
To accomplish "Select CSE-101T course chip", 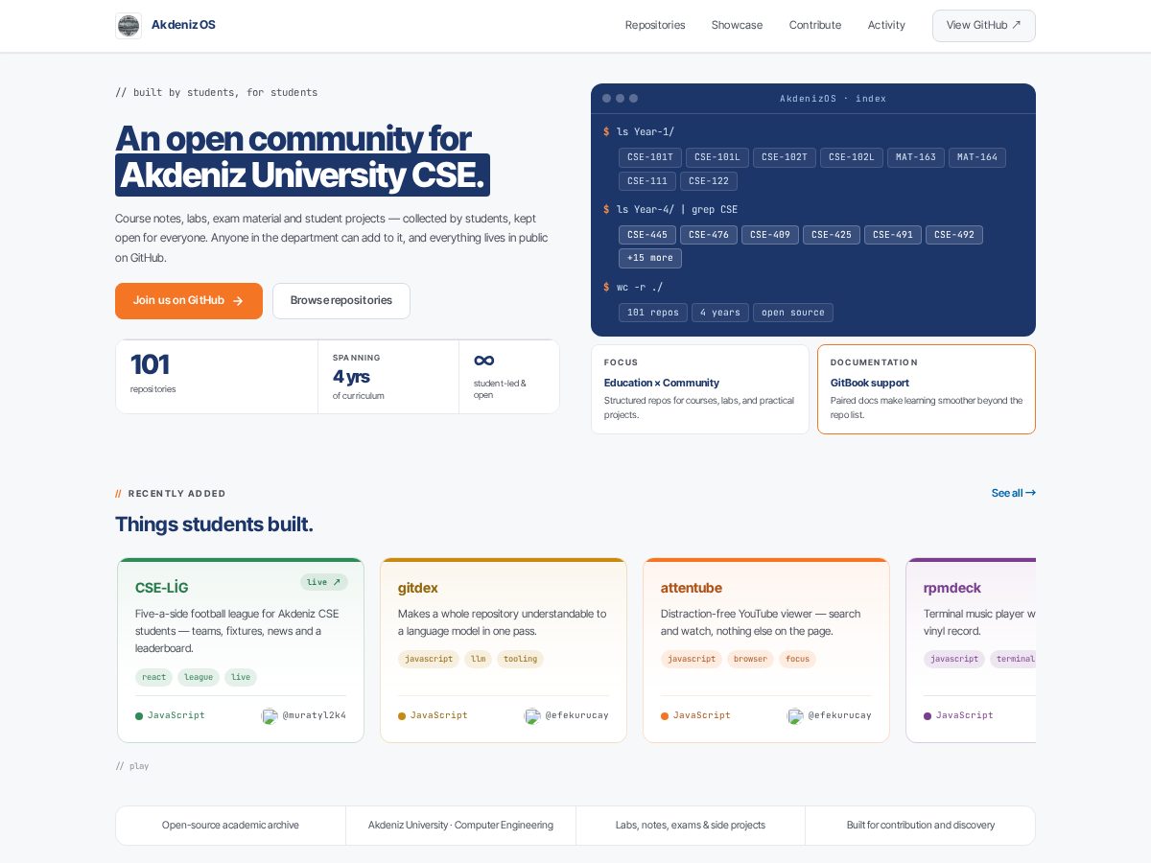I will (x=650, y=157).
